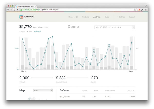This screenshot has width=154, height=109.
Task: Open the World map region dropdown
Action: click(43, 90)
